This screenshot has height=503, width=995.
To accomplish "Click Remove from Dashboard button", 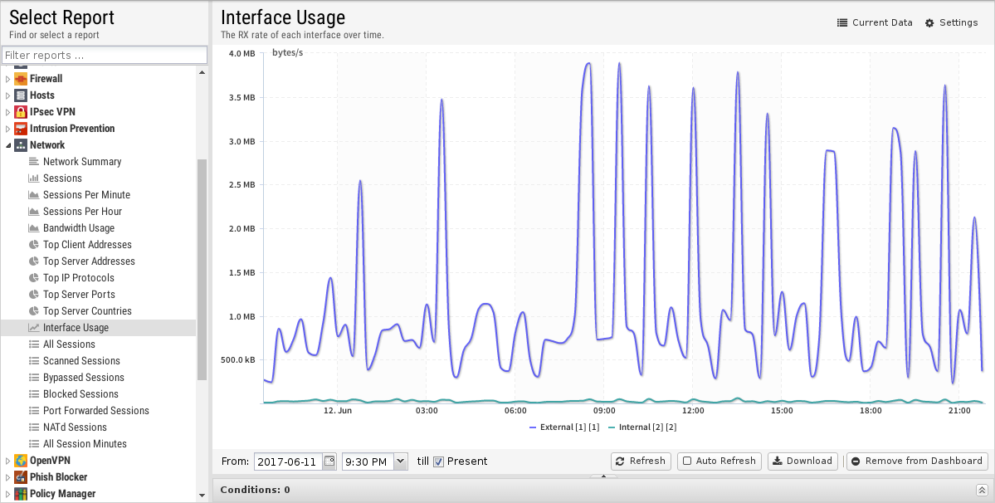I will coord(918,461).
